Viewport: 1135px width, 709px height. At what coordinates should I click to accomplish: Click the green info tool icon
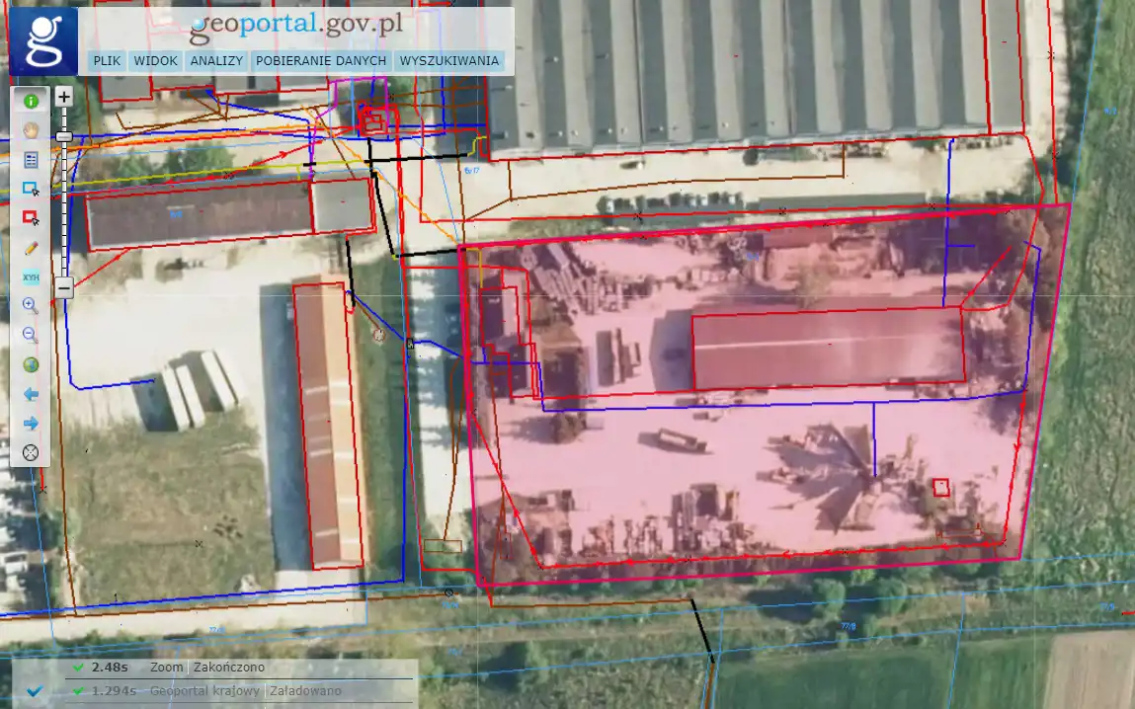point(31,100)
